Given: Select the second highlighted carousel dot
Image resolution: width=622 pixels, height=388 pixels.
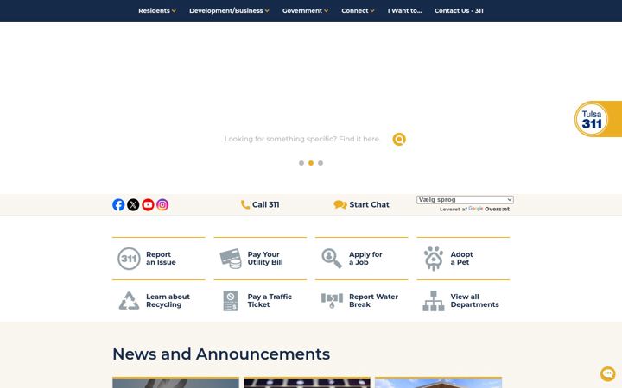Looking at the screenshot, I should tap(311, 163).
